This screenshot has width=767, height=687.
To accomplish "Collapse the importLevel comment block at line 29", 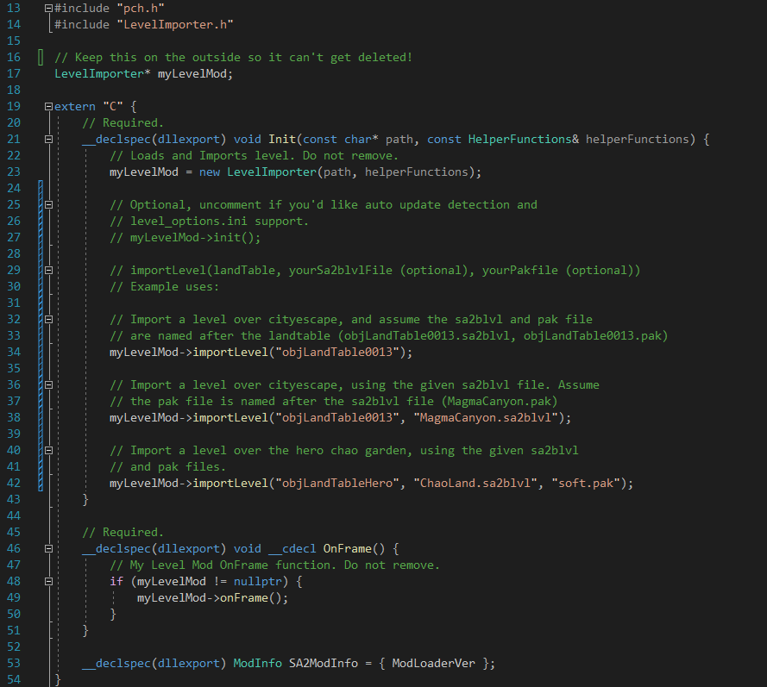I will click(48, 270).
